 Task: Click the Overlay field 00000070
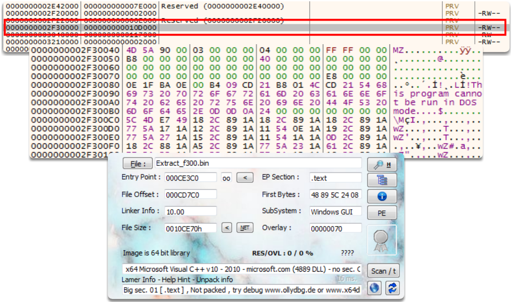(336, 228)
